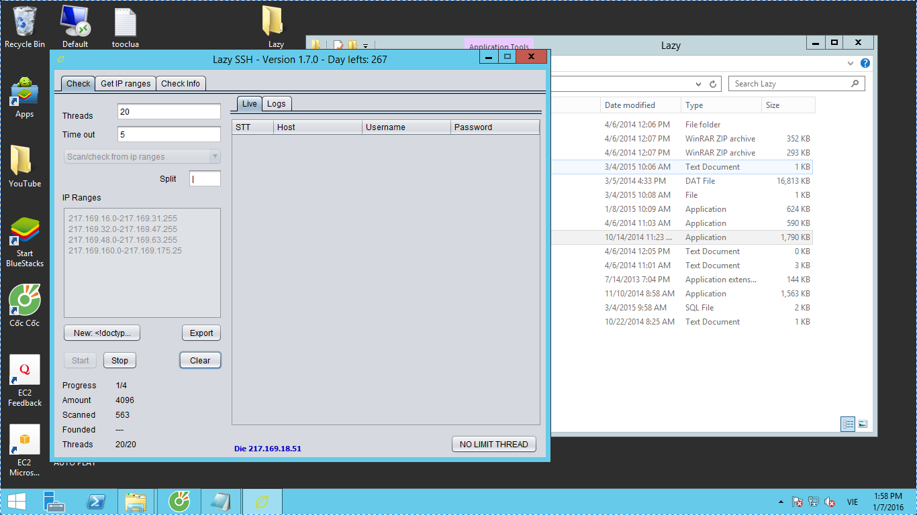Open the Recycle Bin desktop icon
The height and width of the screenshot is (515, 917).
click(25, 27)
